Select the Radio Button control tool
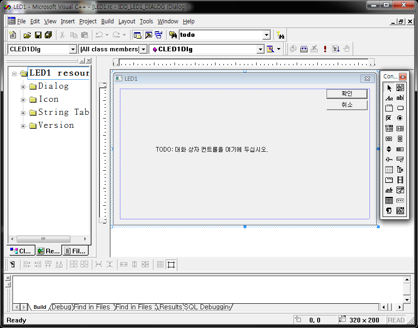 400,118
